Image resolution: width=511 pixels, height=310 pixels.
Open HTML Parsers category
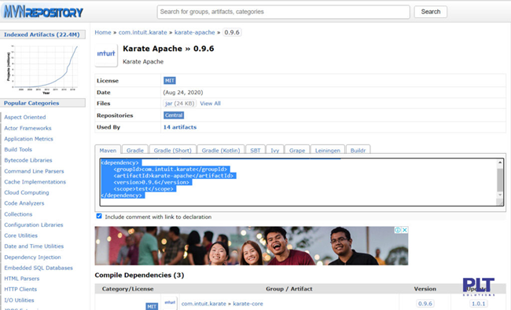tap(21, 279)
